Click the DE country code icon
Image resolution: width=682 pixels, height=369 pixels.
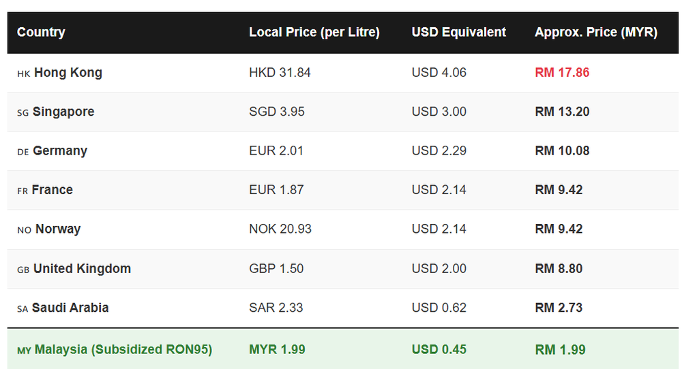coord(23,152)
